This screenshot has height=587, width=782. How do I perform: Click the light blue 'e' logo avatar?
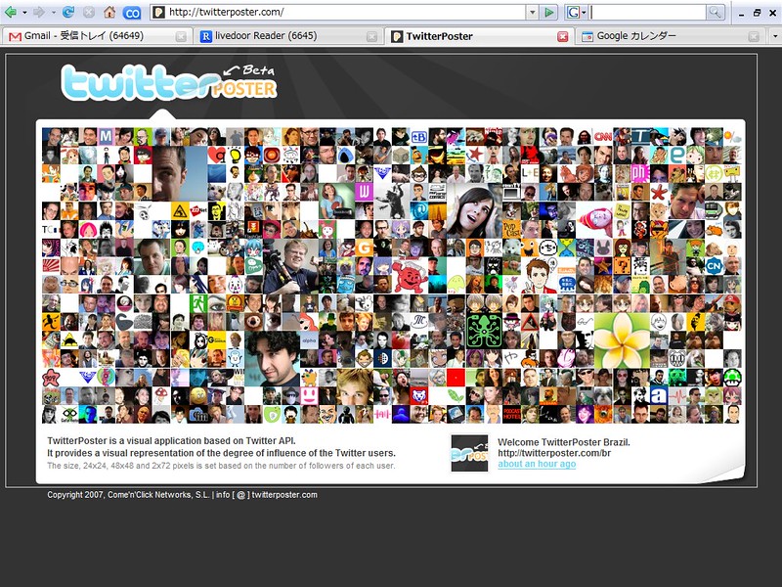tap(676, 155)
